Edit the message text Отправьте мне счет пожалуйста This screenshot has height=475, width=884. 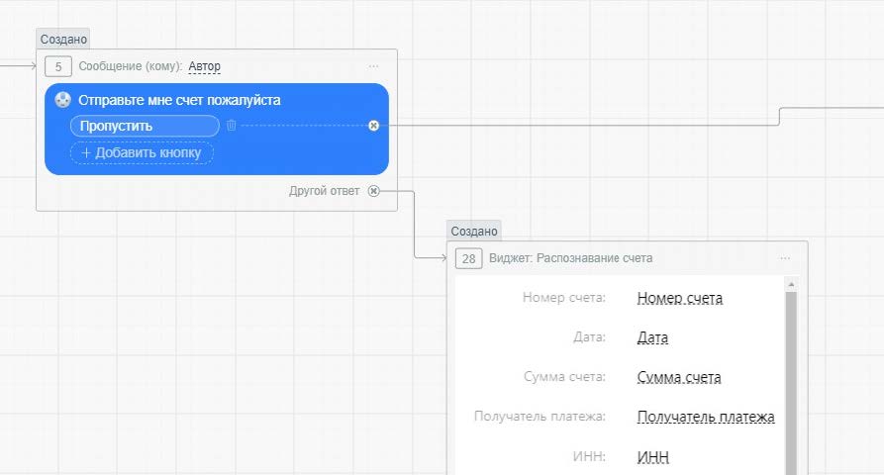pos(179,100)
